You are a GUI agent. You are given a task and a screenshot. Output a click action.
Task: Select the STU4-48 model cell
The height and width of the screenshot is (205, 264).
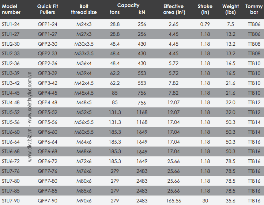(x=11, y=102)
